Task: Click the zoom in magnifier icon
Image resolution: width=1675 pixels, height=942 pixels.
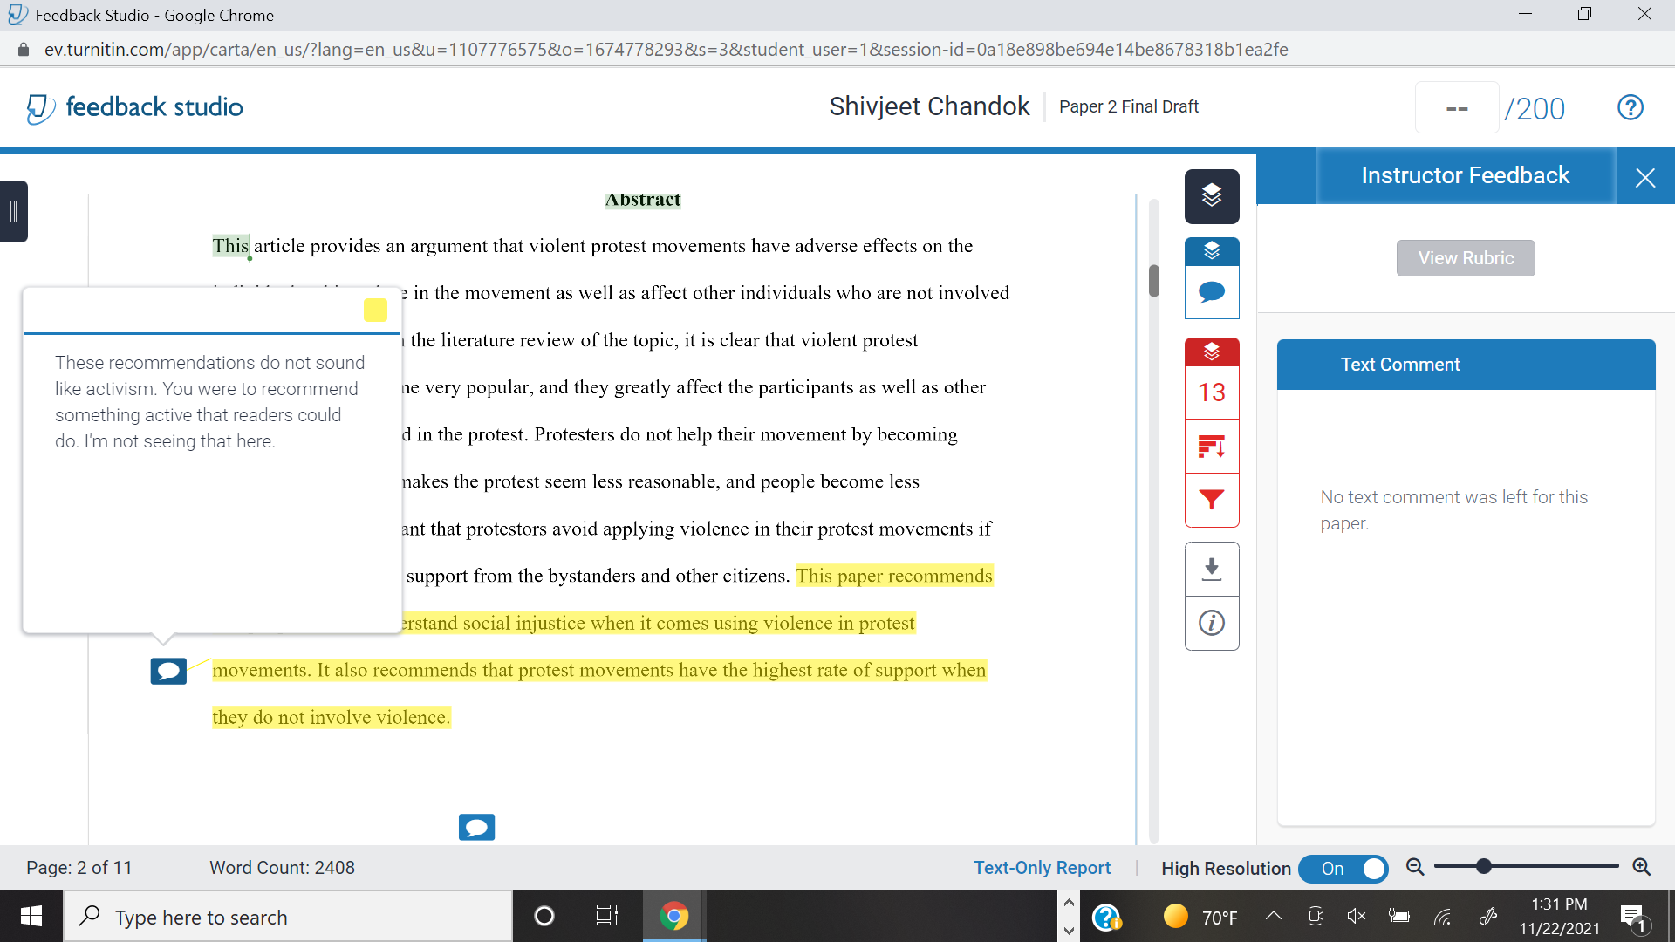Action: [1641, 867]
